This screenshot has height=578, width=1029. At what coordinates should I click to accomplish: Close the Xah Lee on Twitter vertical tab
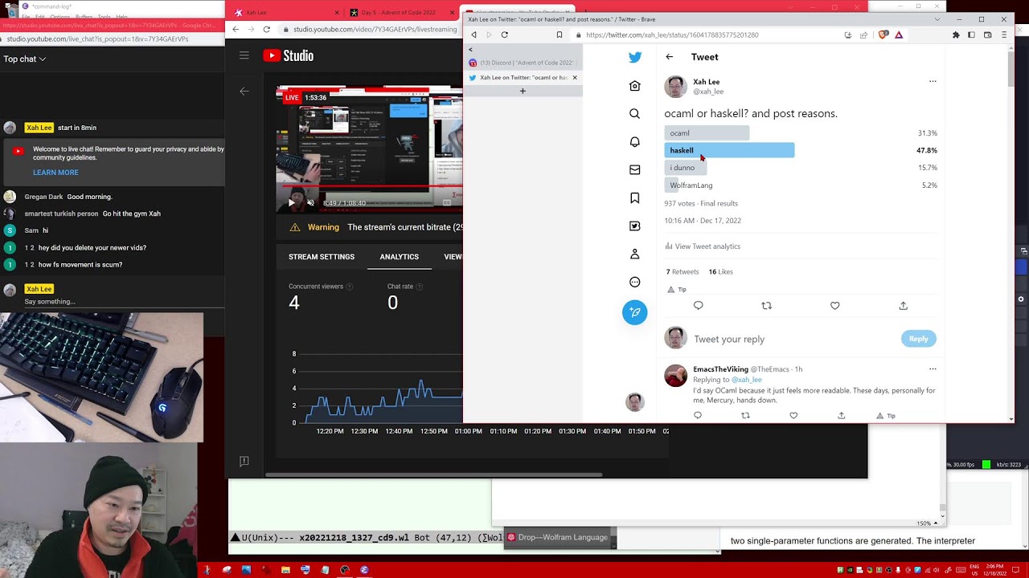pyautogui.click(x=575, y=78)
